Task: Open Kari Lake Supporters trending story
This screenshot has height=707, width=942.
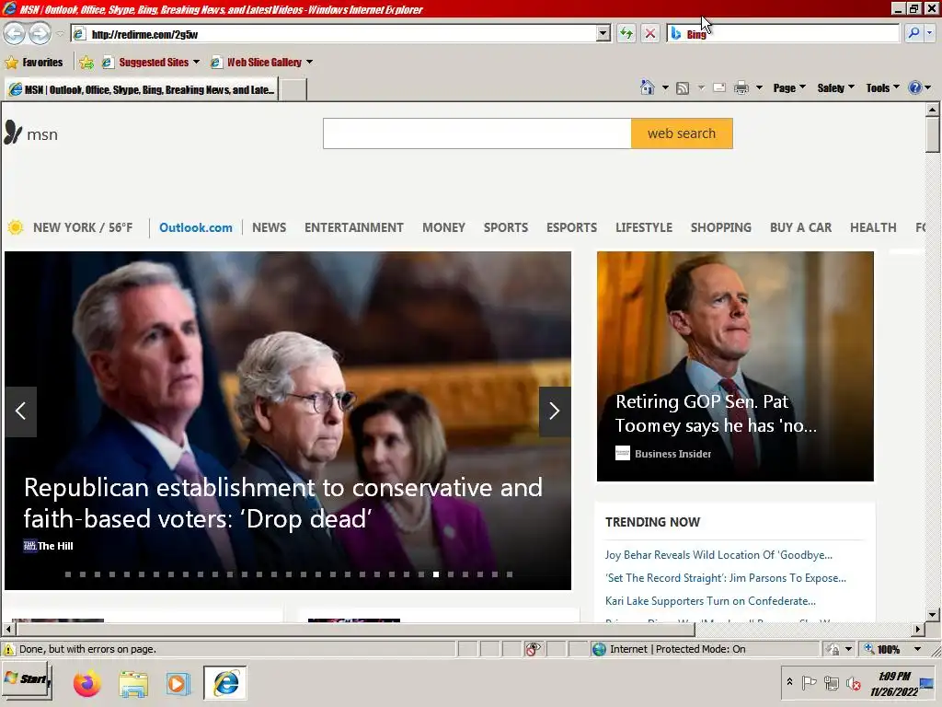Action: (x=710, y=600)
